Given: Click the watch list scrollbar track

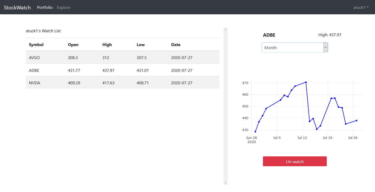Looking at the screenshot, I should coord(226,104).
